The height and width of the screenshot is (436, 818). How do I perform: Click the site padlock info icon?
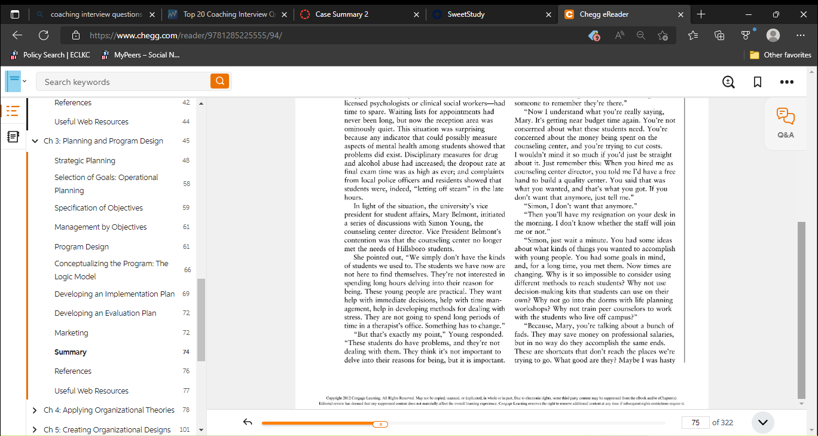point(75,35)
